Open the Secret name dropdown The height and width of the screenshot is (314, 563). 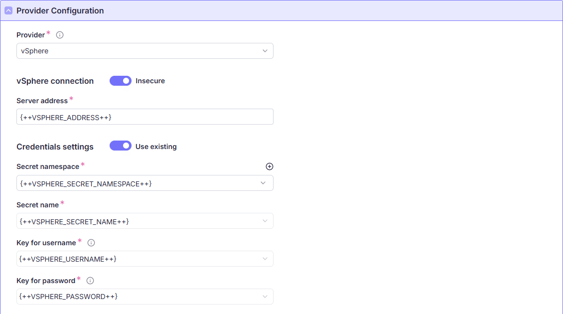tap(144, 221)
